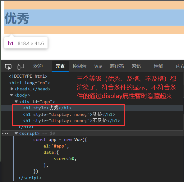Select the html lang="en" node
Image resolution: width=184 pixels, height=182 pixels.
30,83
